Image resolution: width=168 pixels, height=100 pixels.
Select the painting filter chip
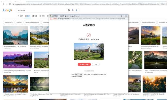[19, 22]
